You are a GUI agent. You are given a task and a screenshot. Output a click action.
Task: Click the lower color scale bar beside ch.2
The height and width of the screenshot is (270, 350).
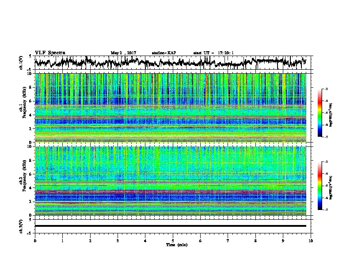[x=320, y=186]
